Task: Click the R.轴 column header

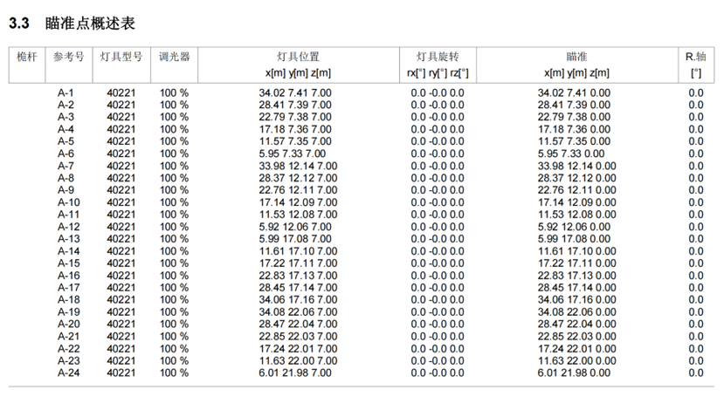Action: click(695, 58)
